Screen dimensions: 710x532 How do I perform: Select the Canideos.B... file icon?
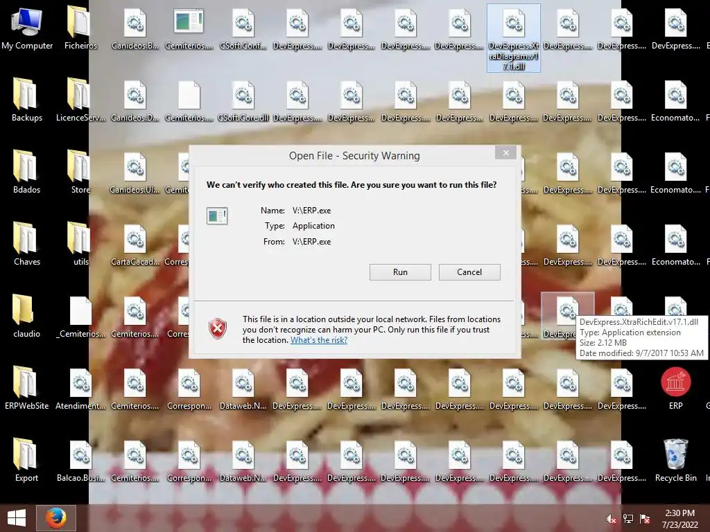click(135, 28)
